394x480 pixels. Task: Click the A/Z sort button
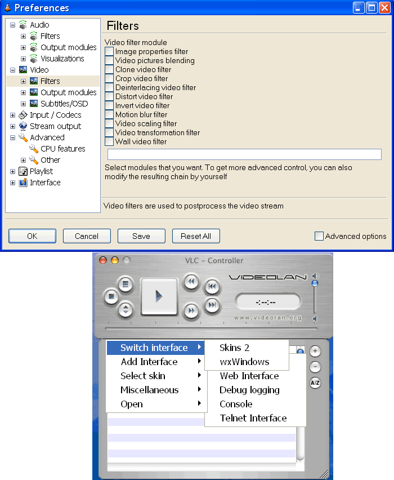315,383
